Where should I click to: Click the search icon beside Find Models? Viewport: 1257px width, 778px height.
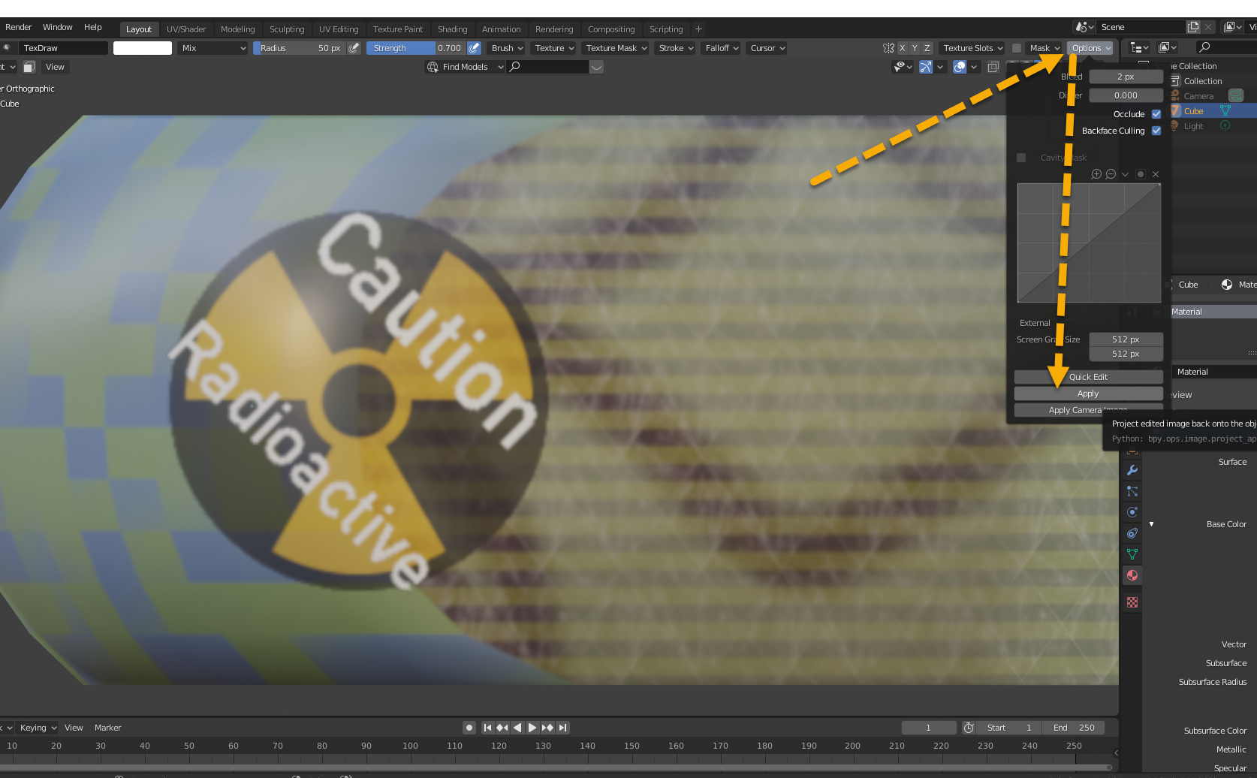click(514, 67)
